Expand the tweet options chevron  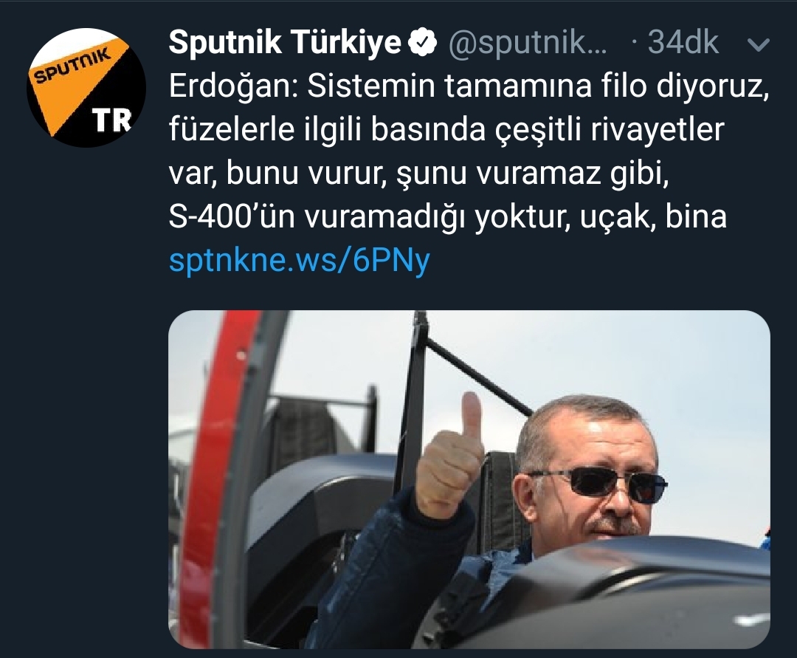point(759,45)
